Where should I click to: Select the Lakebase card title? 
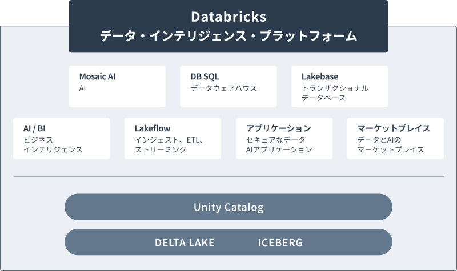pos(320,76)
